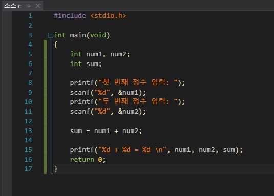Click the #include <stdio.h> line
Screen dimensions: 274x196
point(90,16)
